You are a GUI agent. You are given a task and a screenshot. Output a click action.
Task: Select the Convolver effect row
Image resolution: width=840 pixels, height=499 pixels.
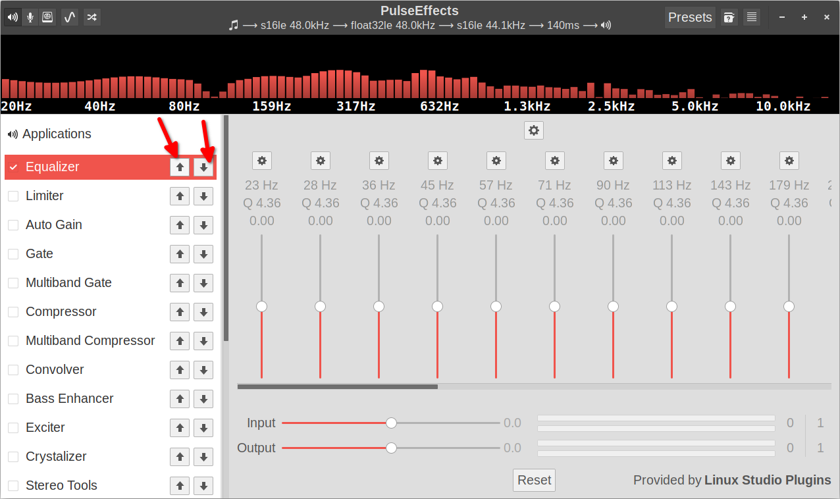coord(111,370)
